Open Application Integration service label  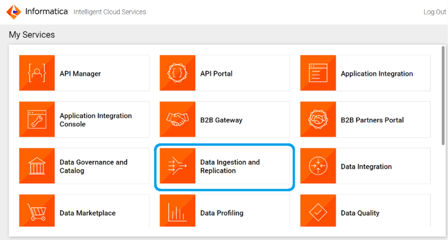point(377,74)
